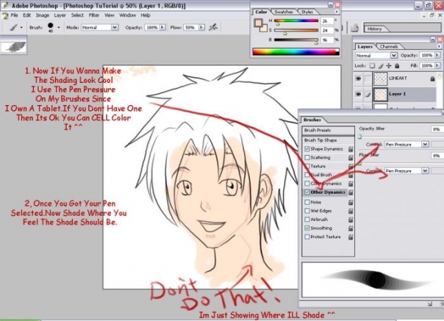Switch to the Swatches tab
The height and width of the screenshot is (321, 444).
284,12
